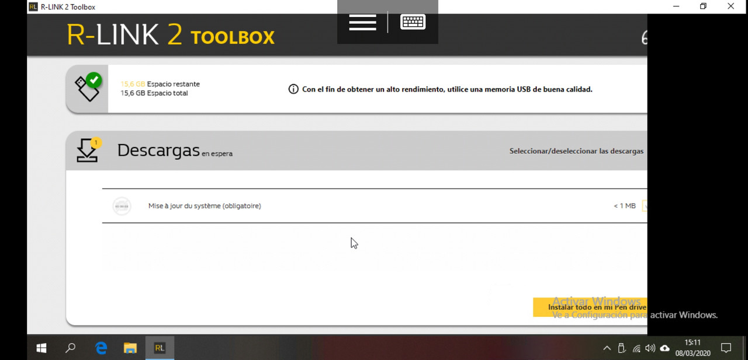This screenshot has height=360, width=748.
Task: Click the R-LINK Toolbox taskbar icon
Action: pos(159,348)
